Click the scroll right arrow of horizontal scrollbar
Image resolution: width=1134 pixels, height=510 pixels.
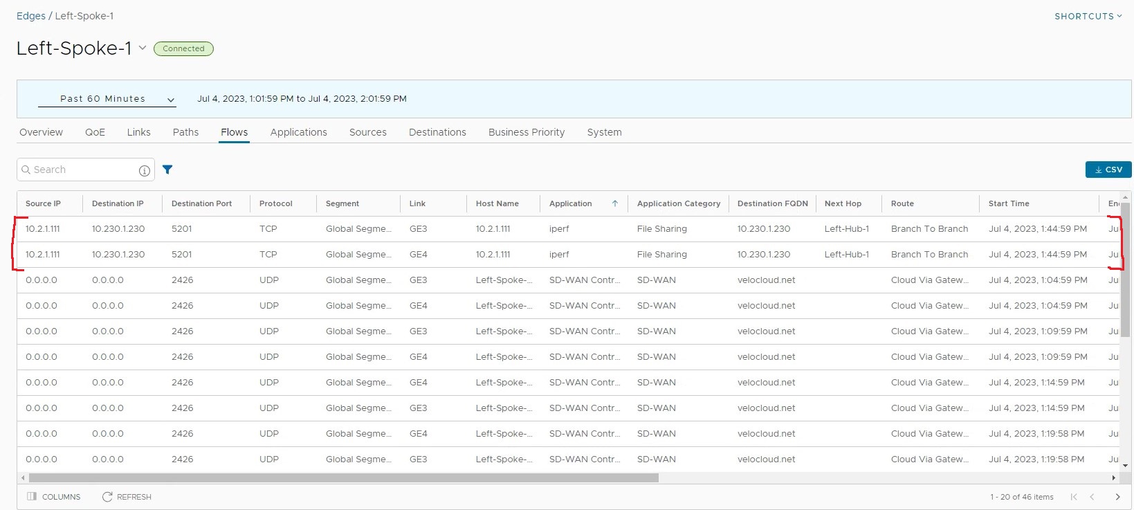1113,477
